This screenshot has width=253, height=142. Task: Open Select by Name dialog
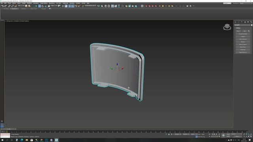tap(29, 6)
